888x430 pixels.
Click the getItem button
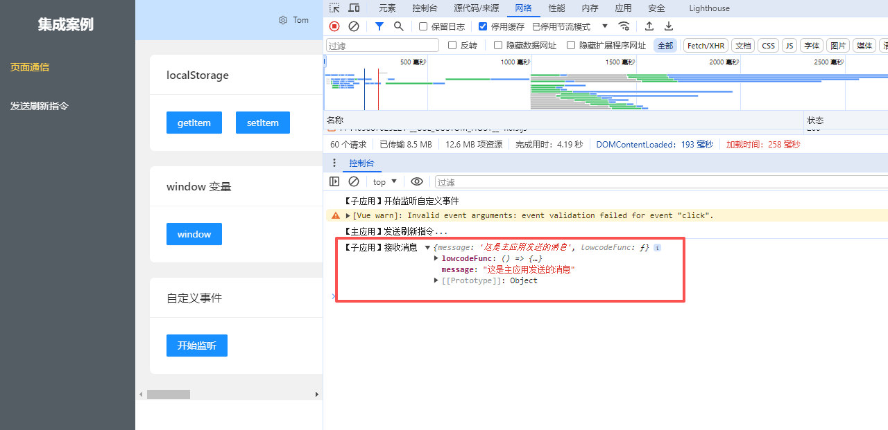point(194,123)
